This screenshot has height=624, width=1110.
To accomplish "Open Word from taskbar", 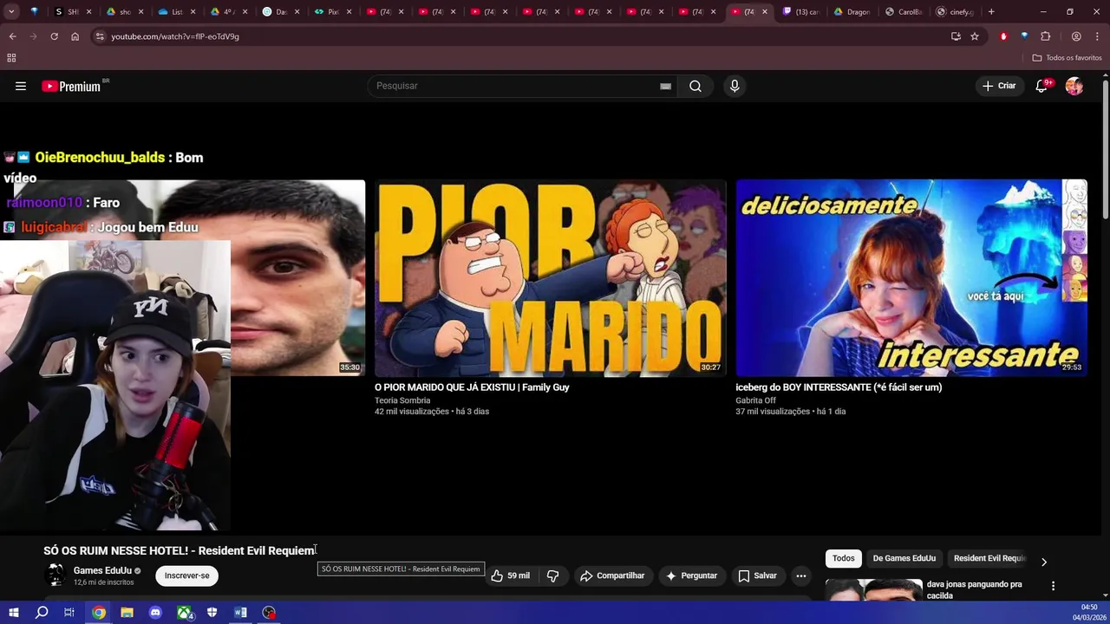I will click(240, 613).
